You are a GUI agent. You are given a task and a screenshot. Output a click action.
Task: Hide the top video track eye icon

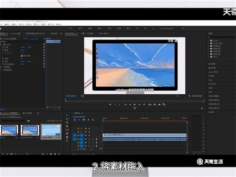89,128
